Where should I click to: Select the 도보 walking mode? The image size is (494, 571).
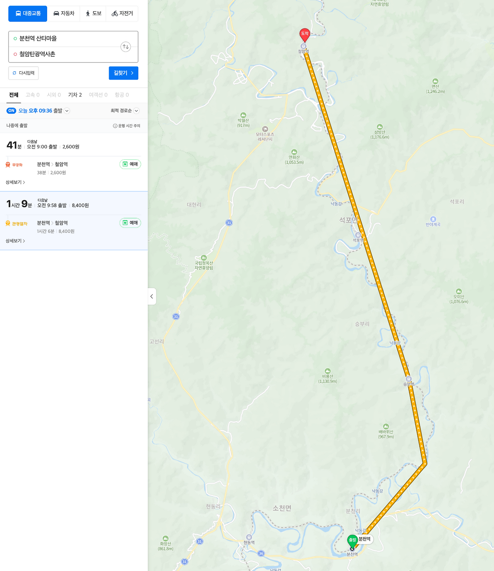[93, 14]
